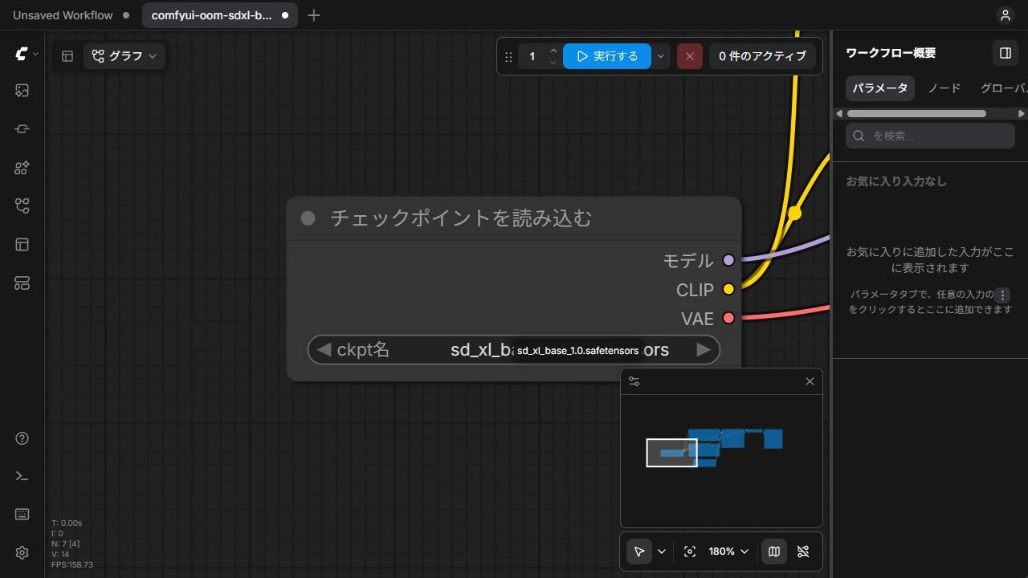Image resolution: width=1028 pixels, height=578 pixels.
Task: Select the パラメータ tab
Action: click(880, 88)
